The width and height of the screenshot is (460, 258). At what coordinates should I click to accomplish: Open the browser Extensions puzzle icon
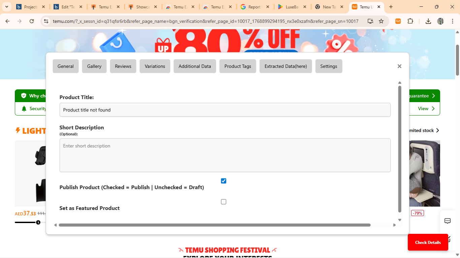[x=410, y=21]
